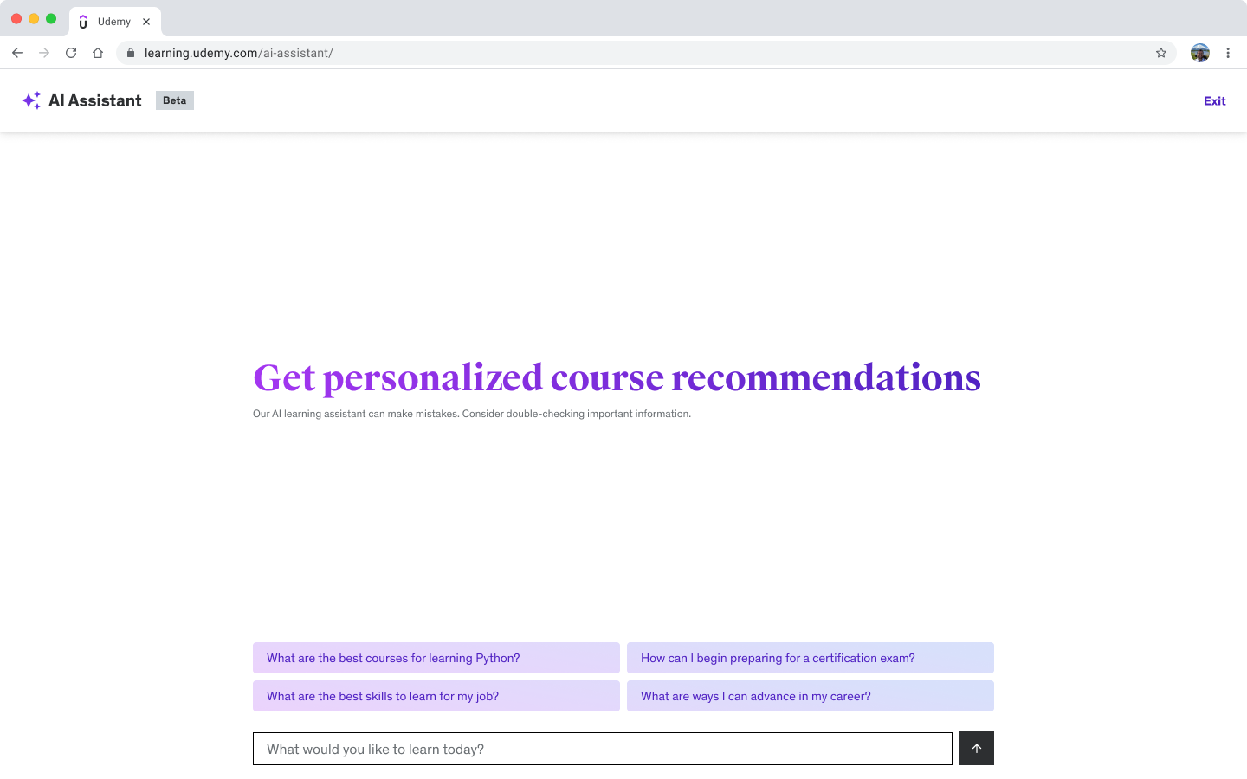Screen dimensions: 1247x779
Task: Click the grayed-out forward navigation arrow
Action: (x=44, y=53)
